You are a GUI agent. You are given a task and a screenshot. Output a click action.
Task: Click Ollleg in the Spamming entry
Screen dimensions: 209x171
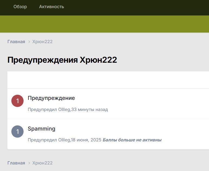[64, 140]
